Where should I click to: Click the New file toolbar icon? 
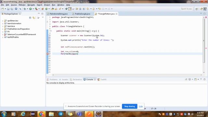(x=3, y=9)
